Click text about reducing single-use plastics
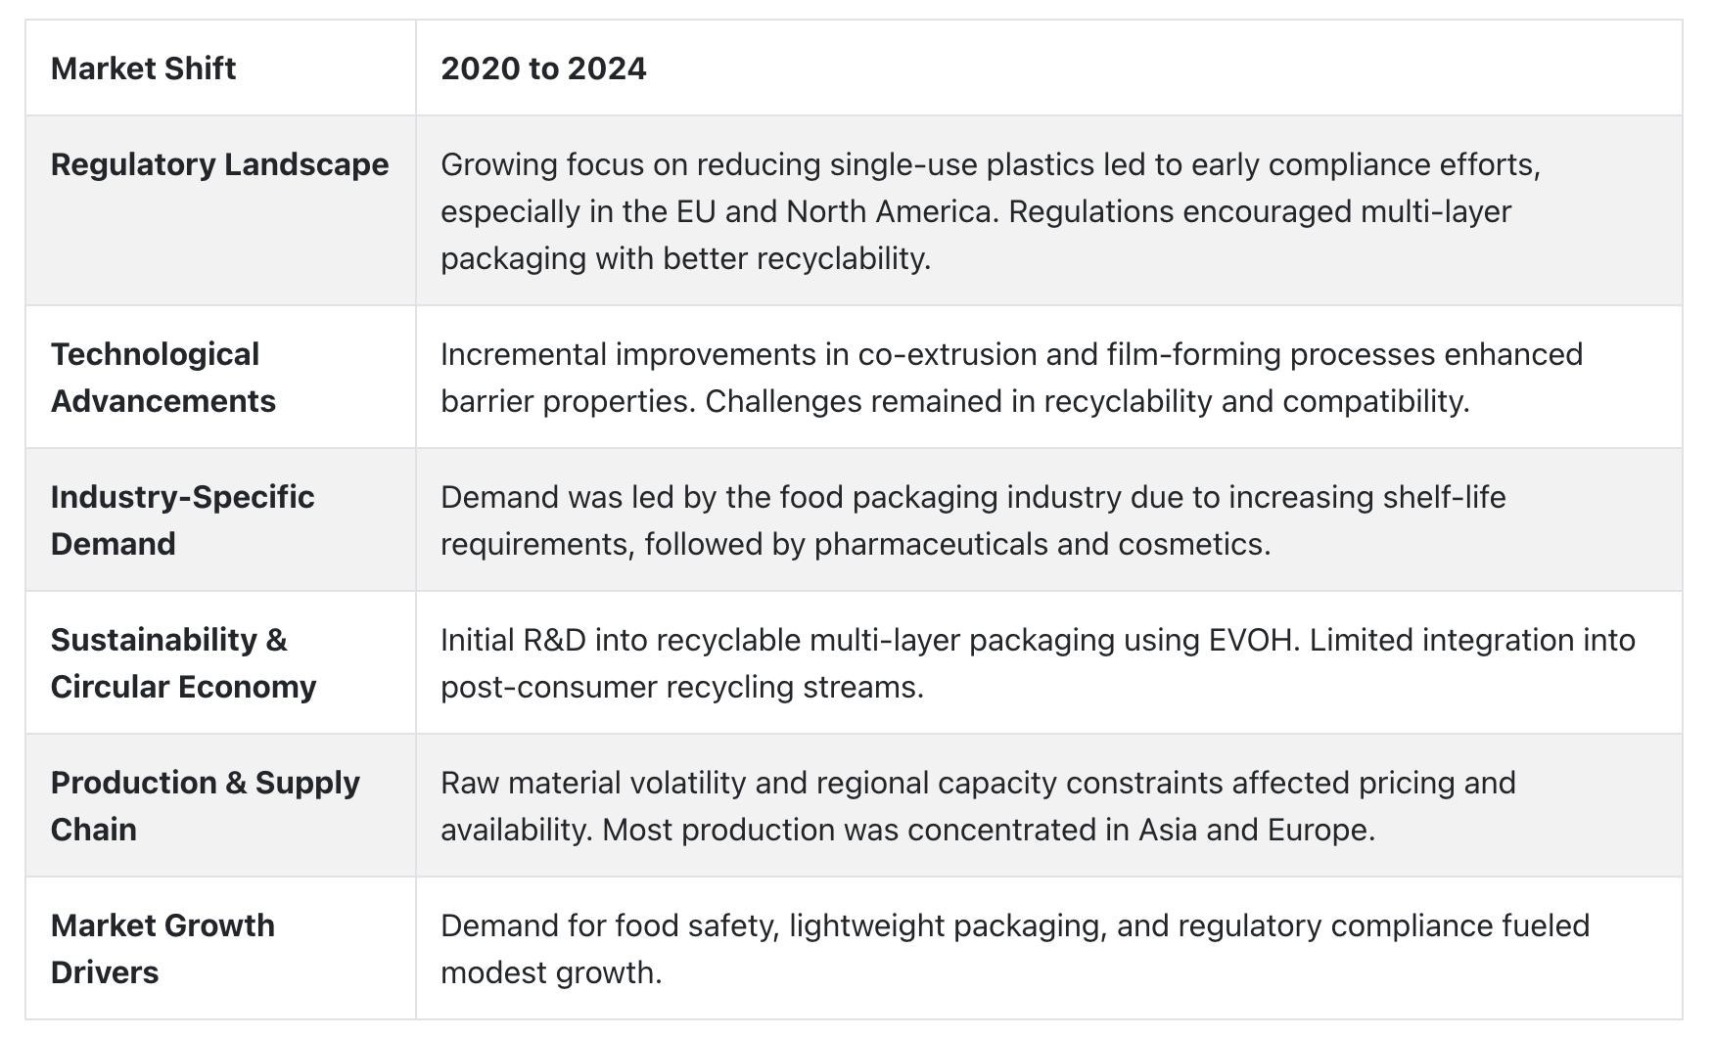The width and height of the screenshot is (1713, 1037). 991,211
